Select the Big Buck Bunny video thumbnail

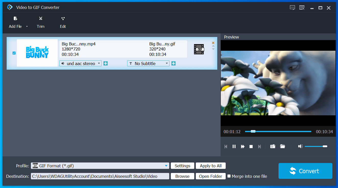point(37,53)
